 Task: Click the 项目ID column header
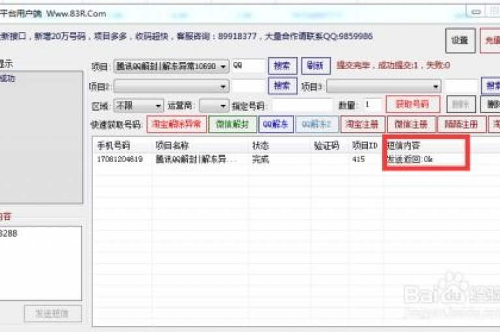[x=365, y=146]
